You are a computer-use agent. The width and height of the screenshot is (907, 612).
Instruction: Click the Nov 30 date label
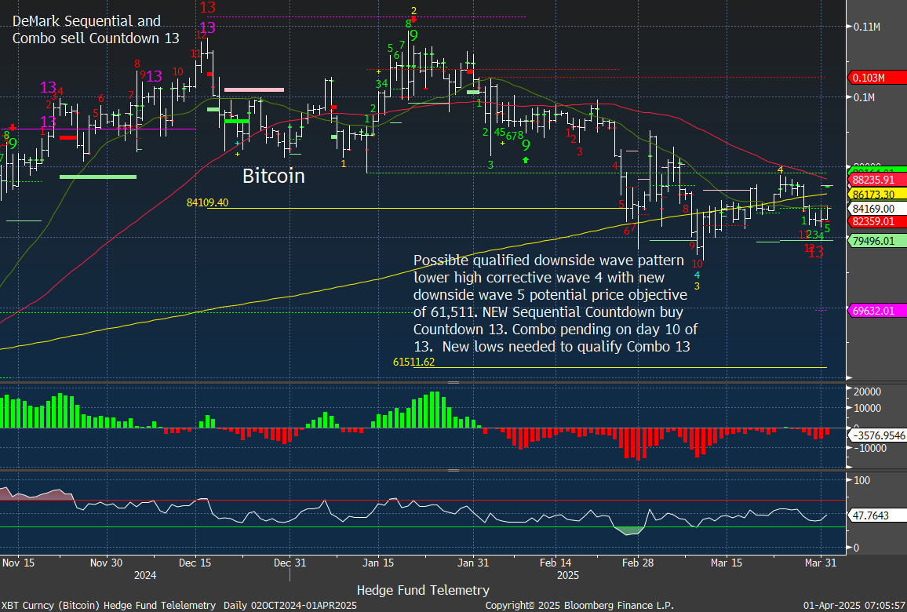(107, 563)
